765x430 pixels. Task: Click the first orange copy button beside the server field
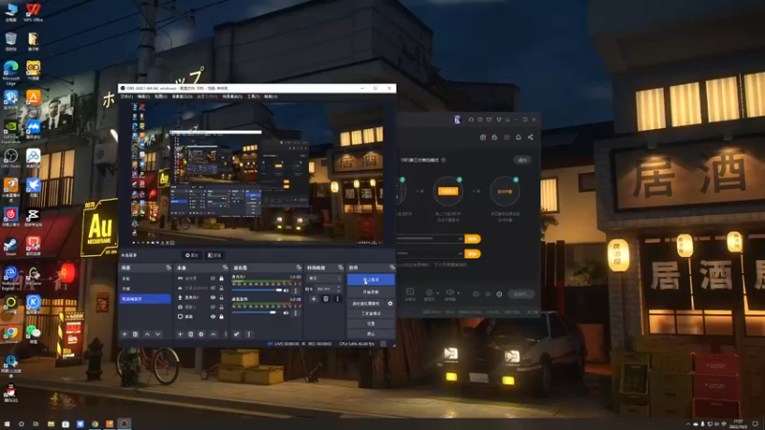tap(472, 239)
